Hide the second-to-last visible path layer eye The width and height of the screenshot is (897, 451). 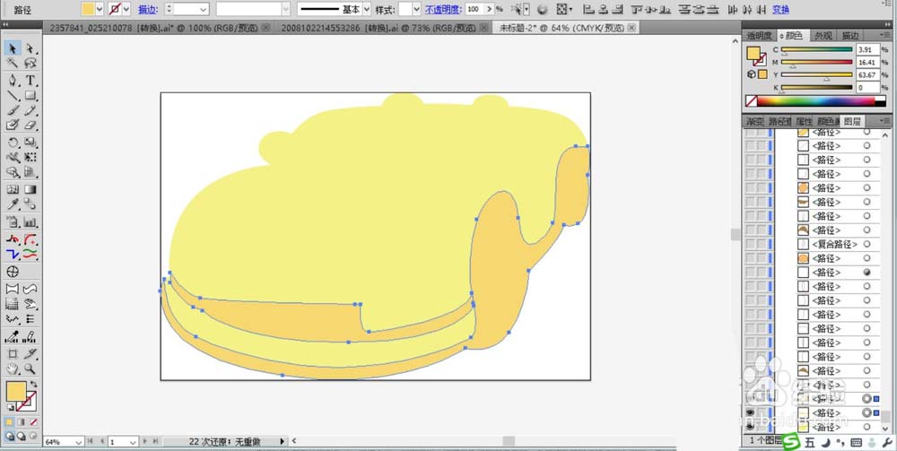[749, 412]
